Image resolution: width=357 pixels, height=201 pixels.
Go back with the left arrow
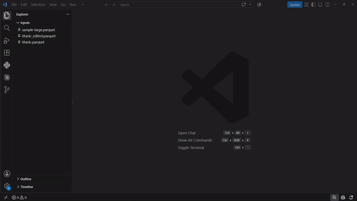pos(106,4)
